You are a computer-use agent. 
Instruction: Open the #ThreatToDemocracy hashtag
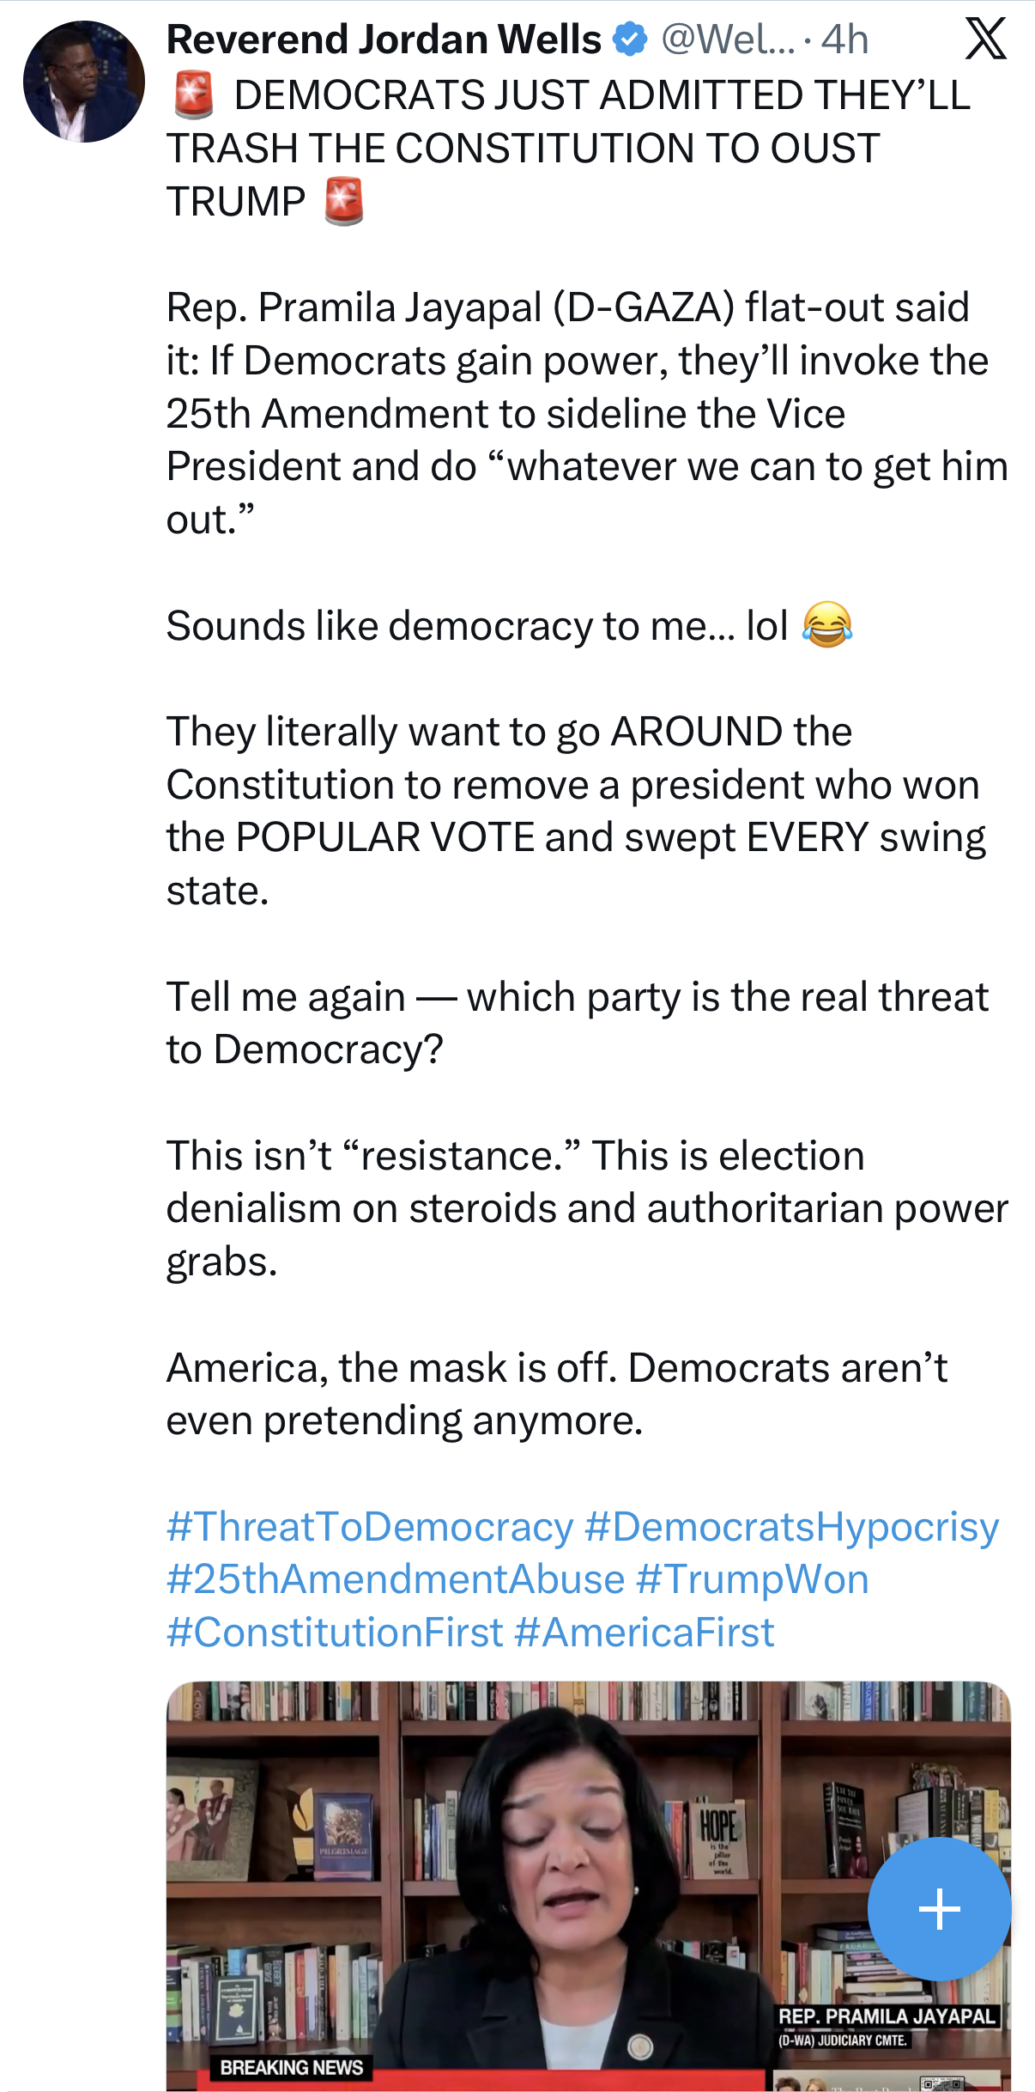pyautogui.click(x=370, y=1527)
